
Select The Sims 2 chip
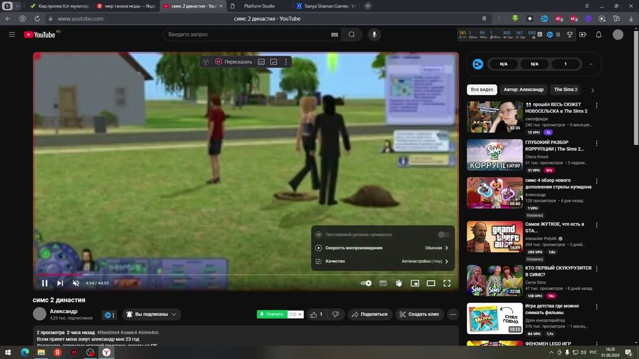566,90
